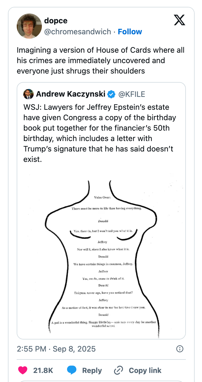Click the Follow button
The height and width of the screenshot is (382, 202).
click(x=130, y=32)
